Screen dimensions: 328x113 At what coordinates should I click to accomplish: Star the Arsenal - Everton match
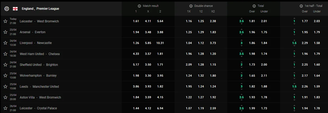(5, 32)
